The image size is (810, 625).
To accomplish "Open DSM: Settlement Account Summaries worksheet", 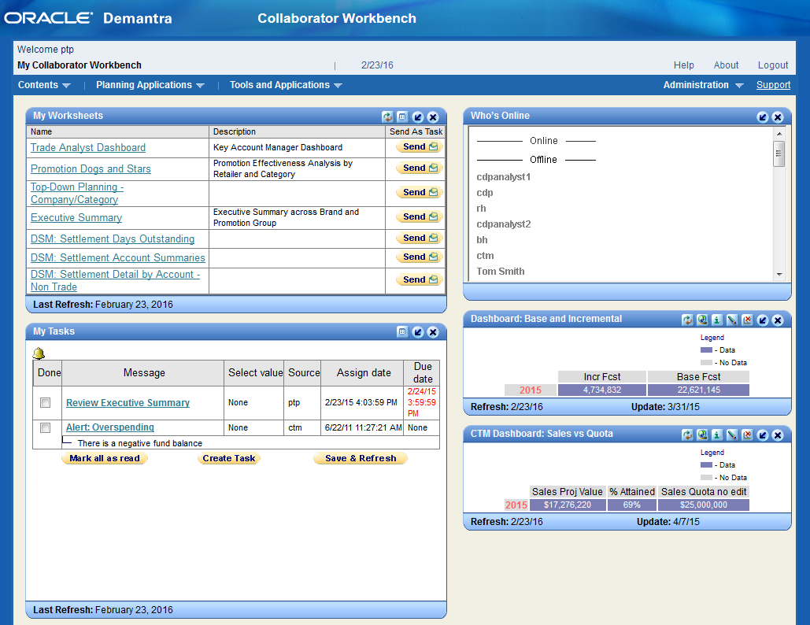I will pos(118,257).
